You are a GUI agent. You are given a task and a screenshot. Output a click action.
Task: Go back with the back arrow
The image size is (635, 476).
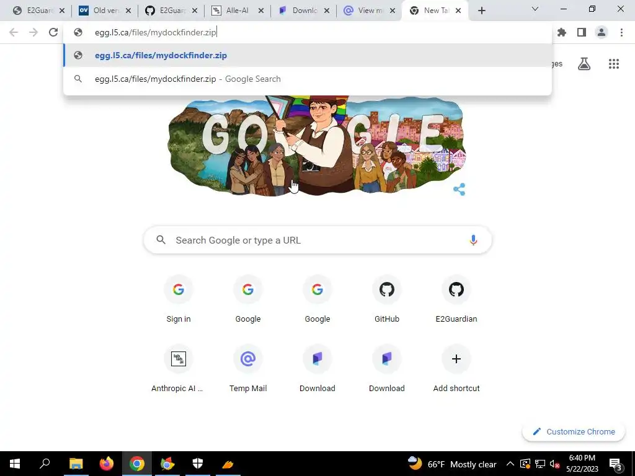coord(14,32)
